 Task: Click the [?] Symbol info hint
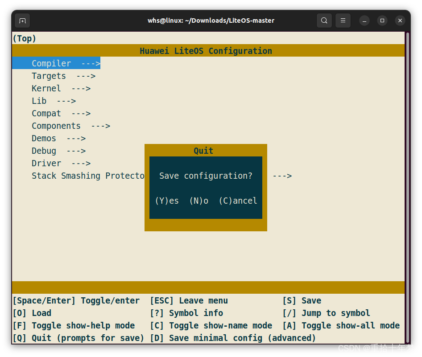pyautogui.click(x=186, y=313)
